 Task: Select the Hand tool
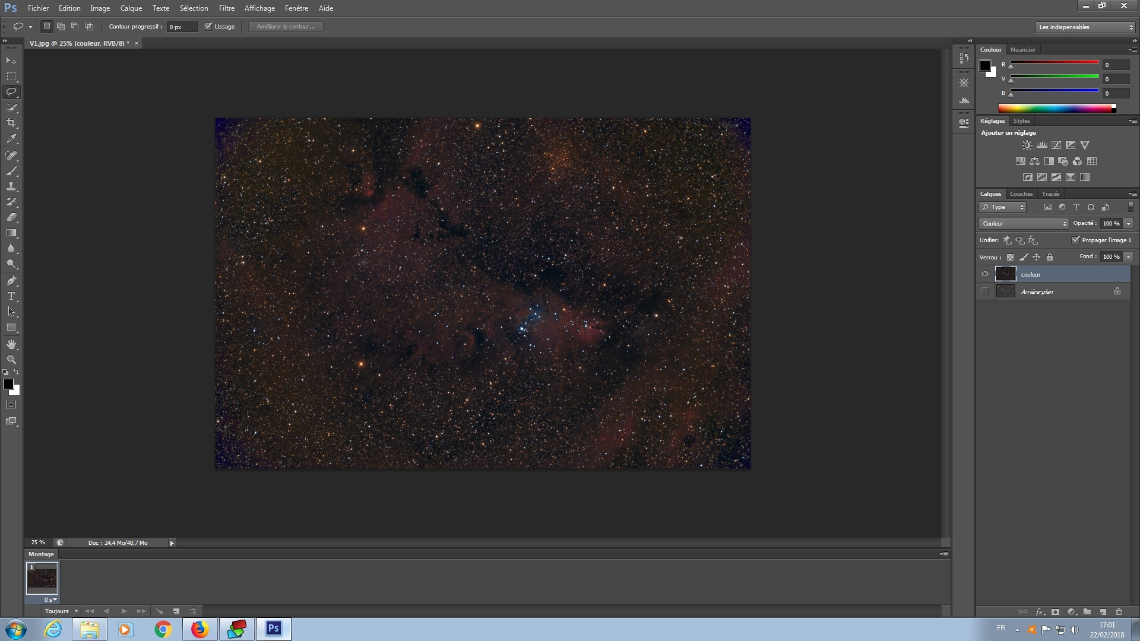(11, 344)
